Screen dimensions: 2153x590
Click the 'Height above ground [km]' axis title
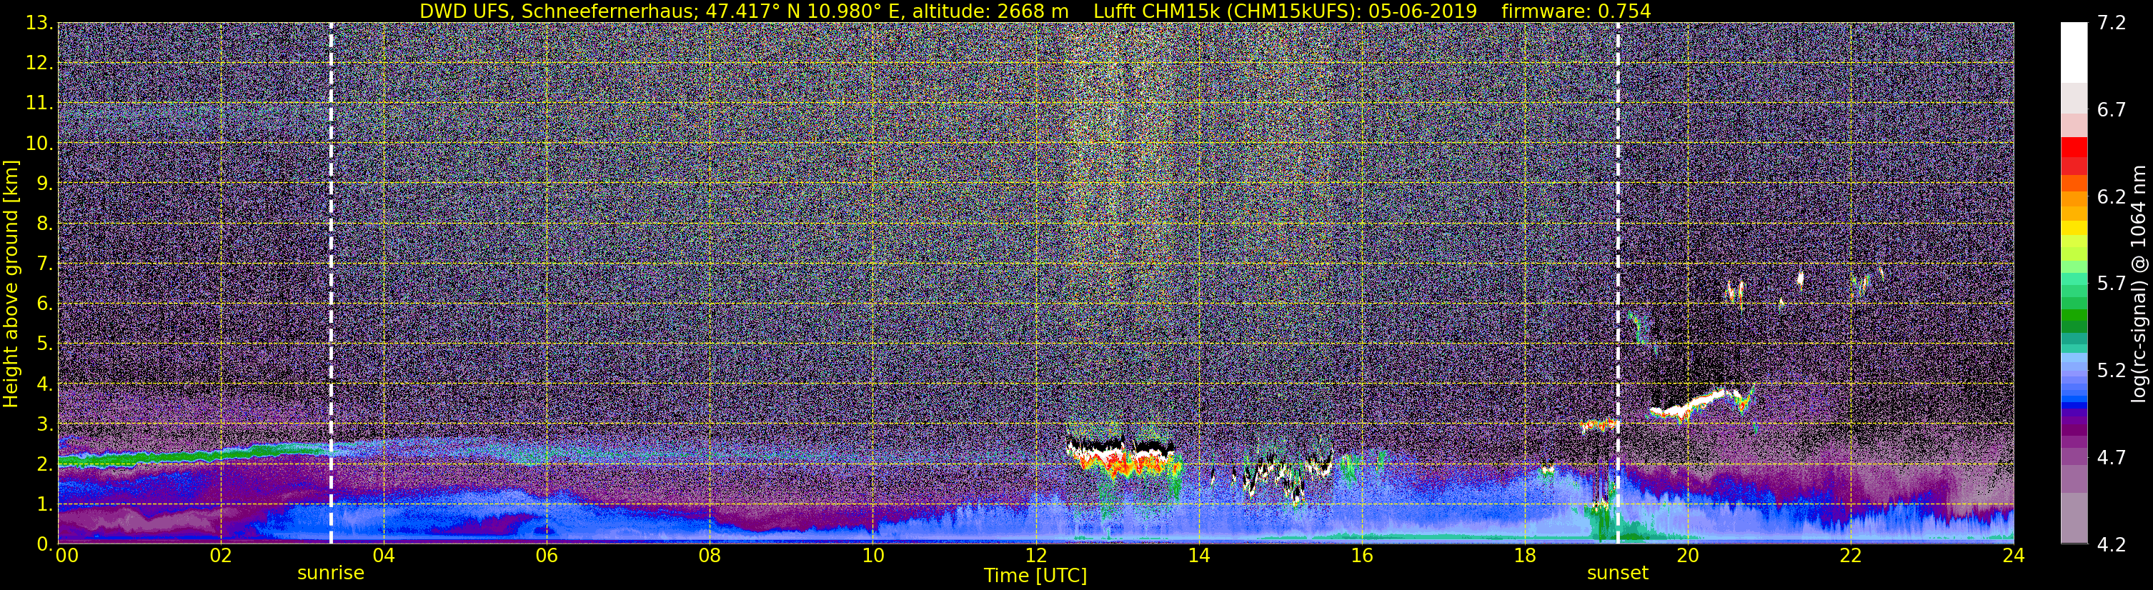(11, 284)
